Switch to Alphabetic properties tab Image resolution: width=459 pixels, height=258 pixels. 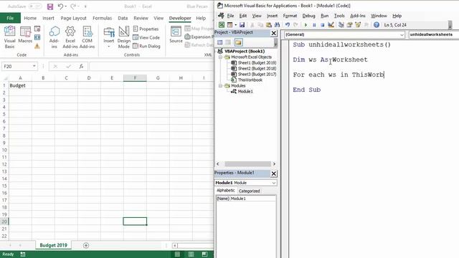click(x=225, y=191)
